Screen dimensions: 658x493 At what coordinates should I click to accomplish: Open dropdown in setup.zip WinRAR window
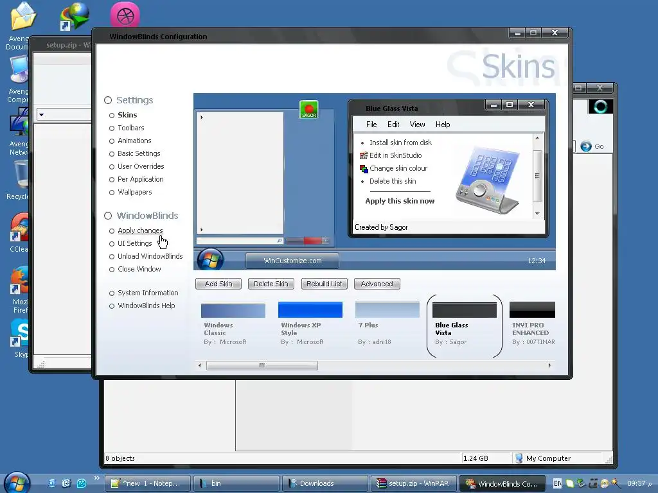(x=42, y=114)
